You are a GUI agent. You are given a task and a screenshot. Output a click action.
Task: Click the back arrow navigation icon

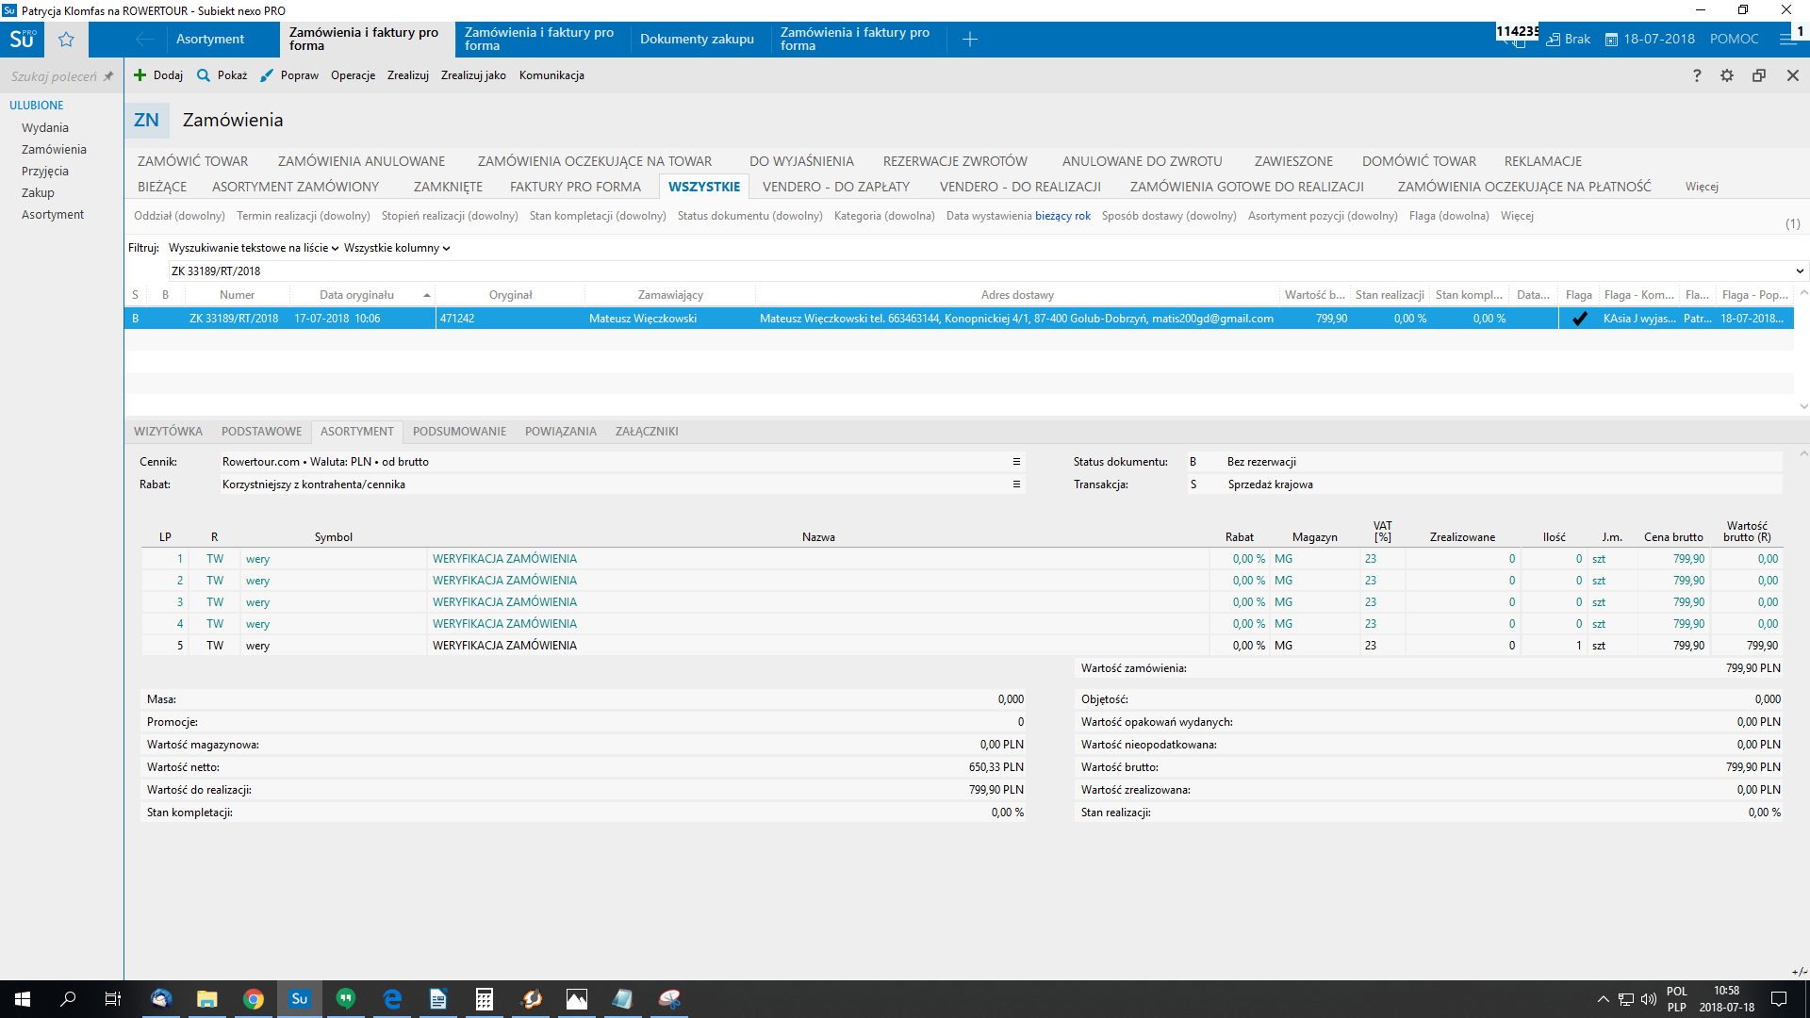click(x=144, y=40)
